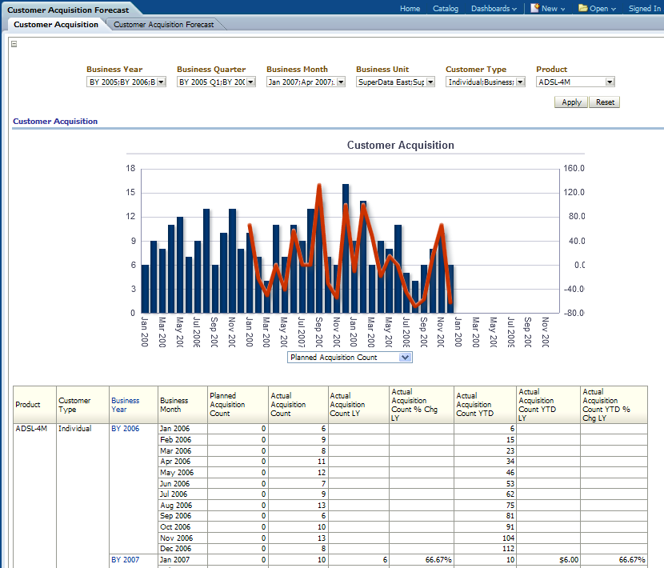Open Business Month dropdown
The height and width of the screenshot is (568, 664).
coord(341,82)
